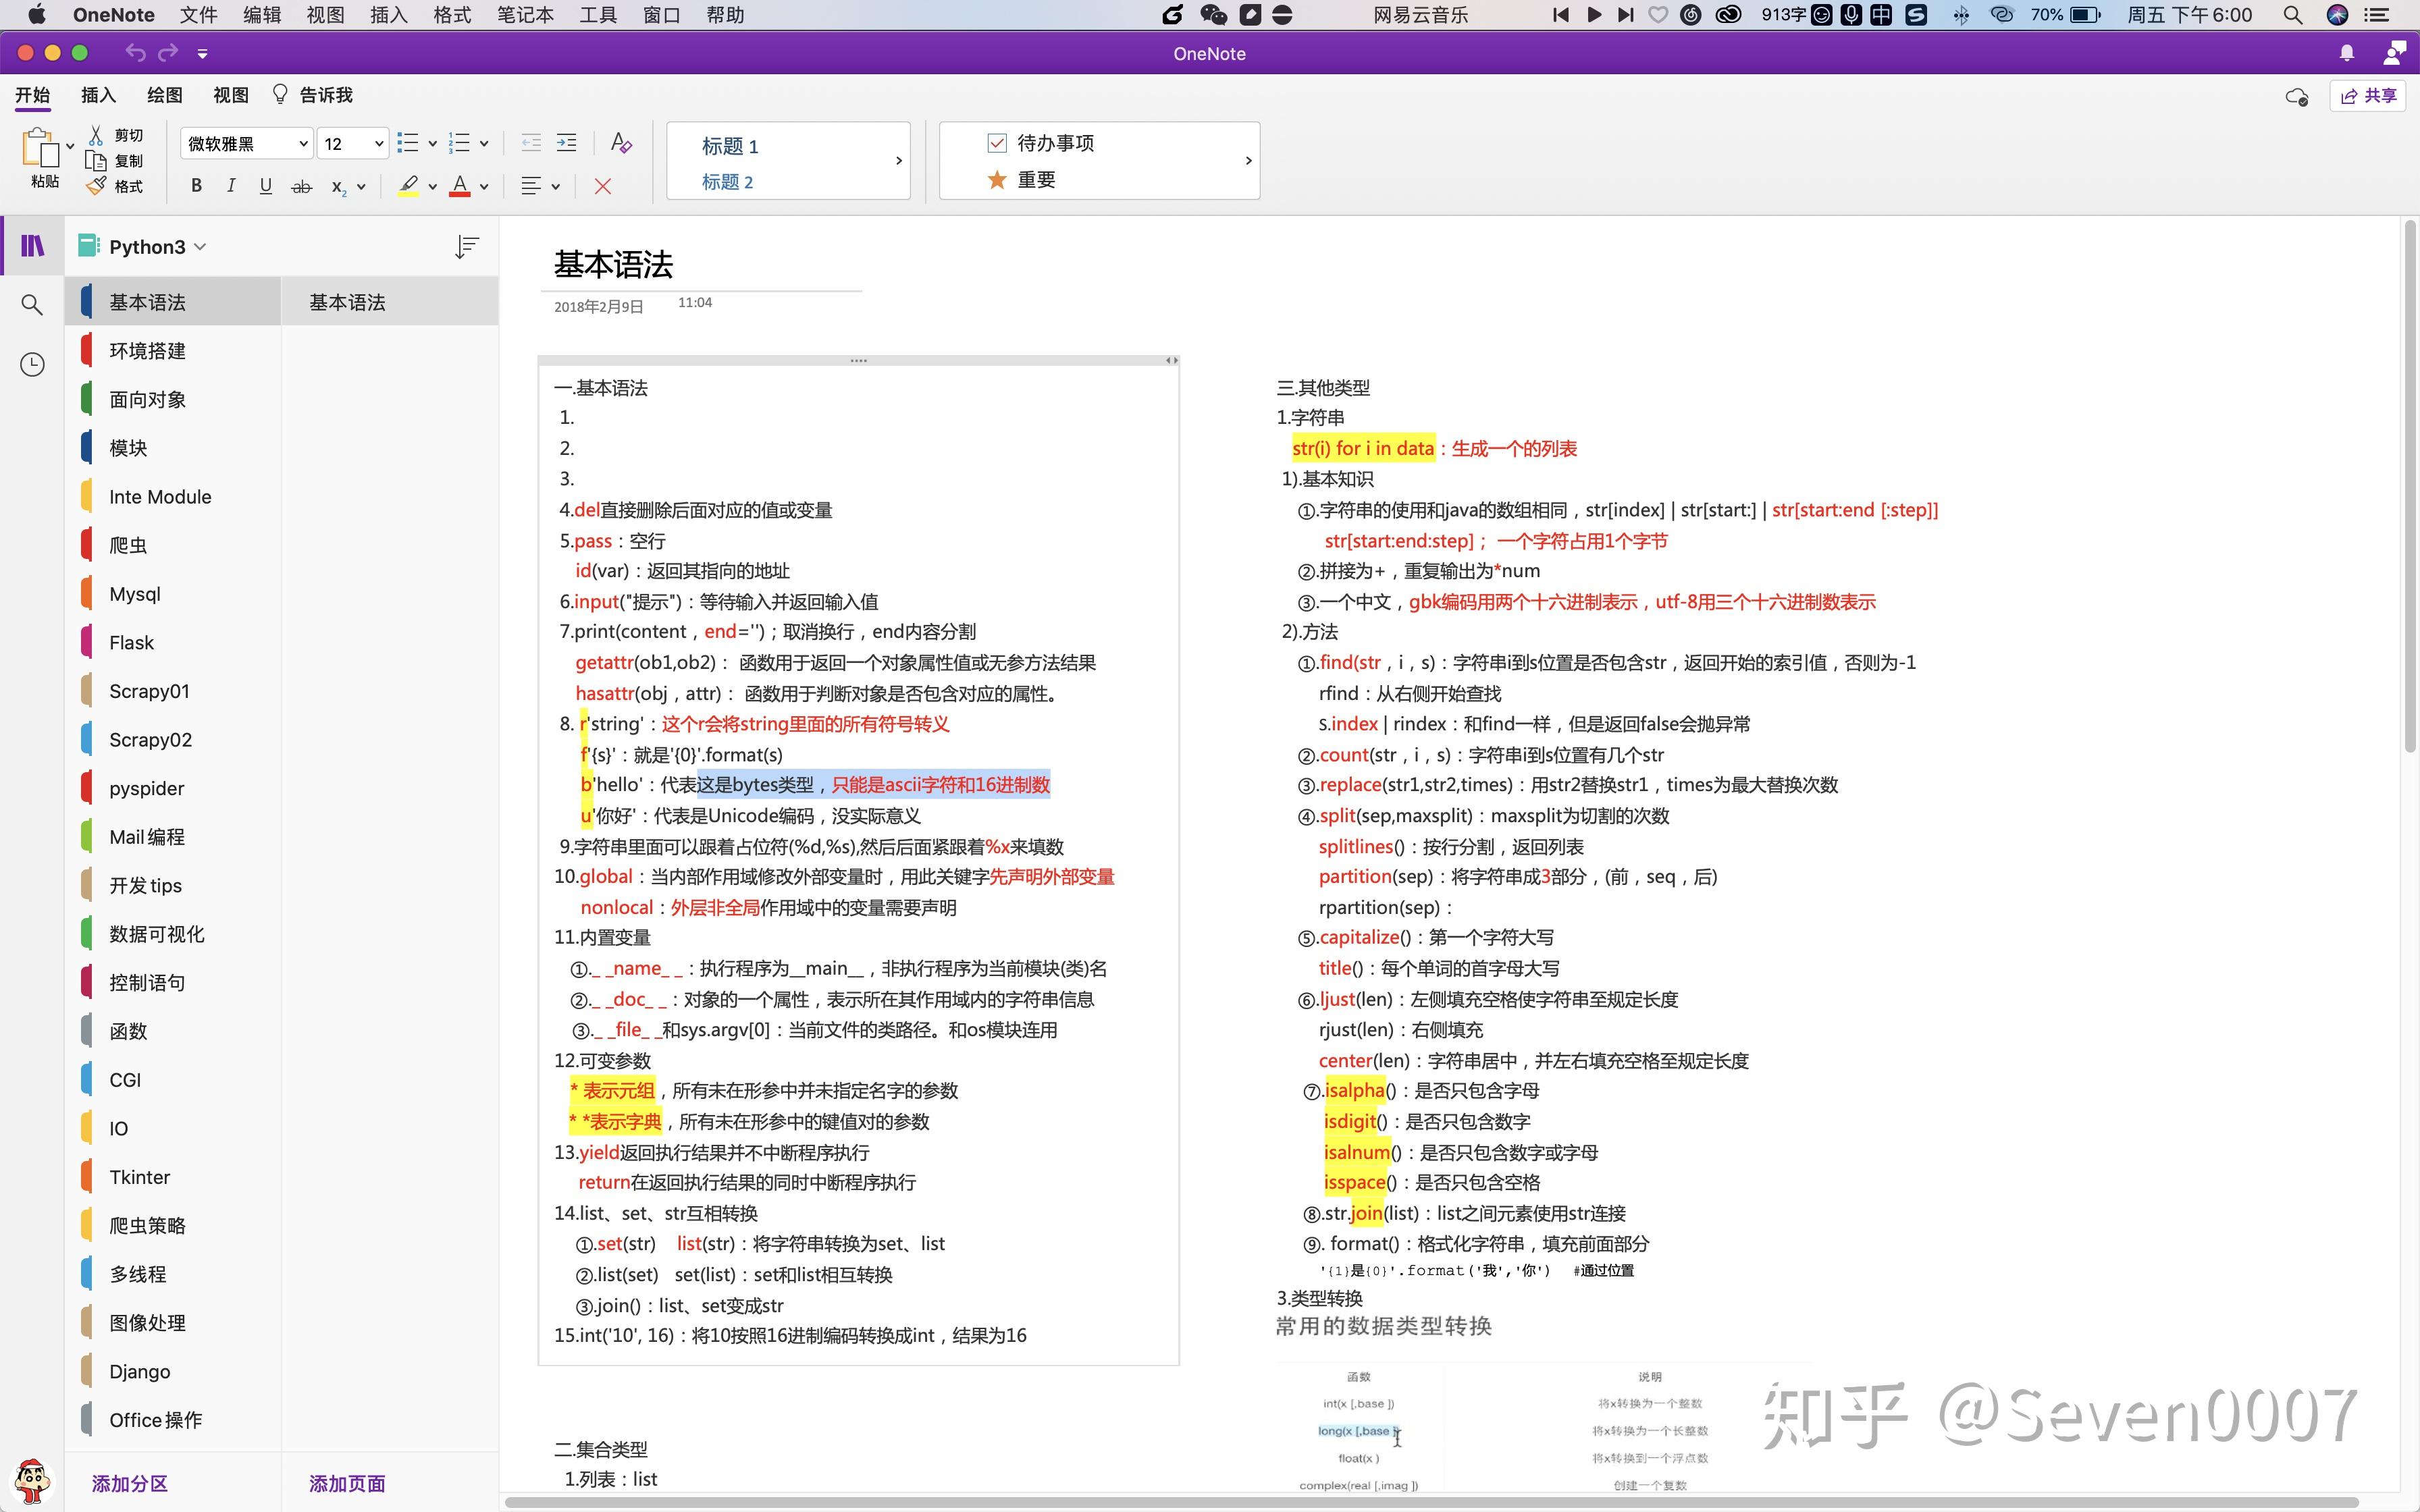Click the 告诉我 lightbulb search
Screen dimensions: 2420x1512
click(313, 95)
